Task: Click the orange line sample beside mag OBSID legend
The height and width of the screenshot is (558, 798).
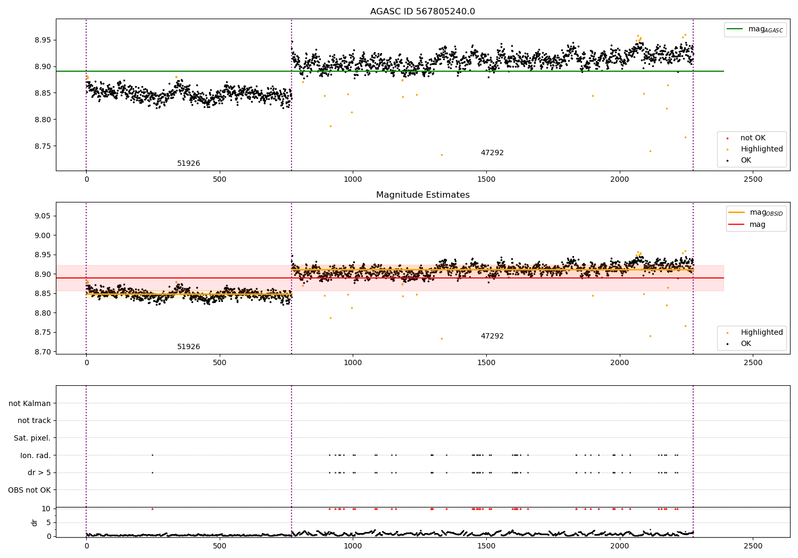Action: [737, 213]
